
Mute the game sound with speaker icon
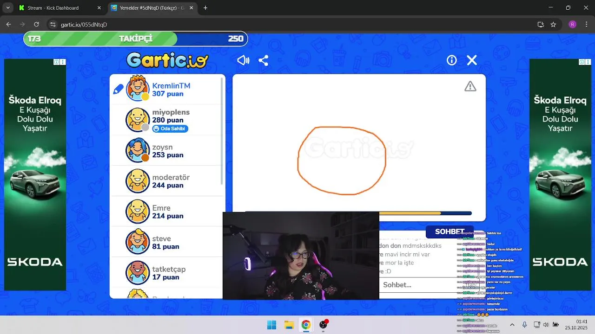pos(243,60)
